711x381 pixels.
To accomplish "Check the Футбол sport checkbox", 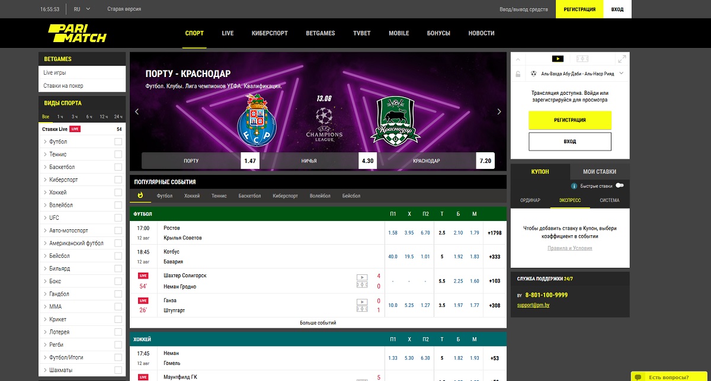I will point(118,142).
